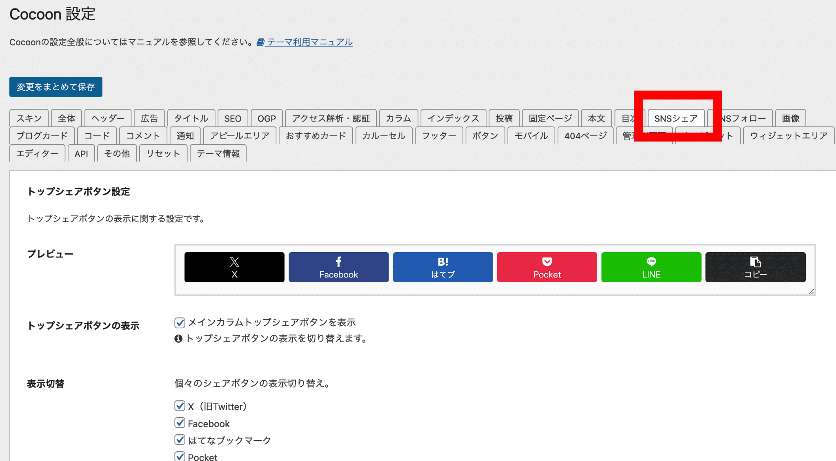The width and height of the screenshot is (836, 461).
Task: Open the タイトル tab
Action: click(x=191, y=118)
